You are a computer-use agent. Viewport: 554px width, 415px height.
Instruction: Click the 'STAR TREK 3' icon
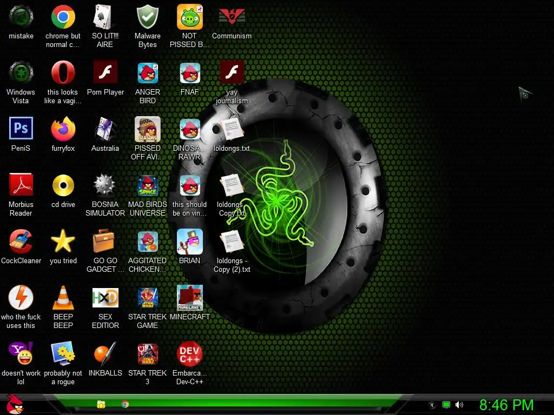(x=148, y=353)
